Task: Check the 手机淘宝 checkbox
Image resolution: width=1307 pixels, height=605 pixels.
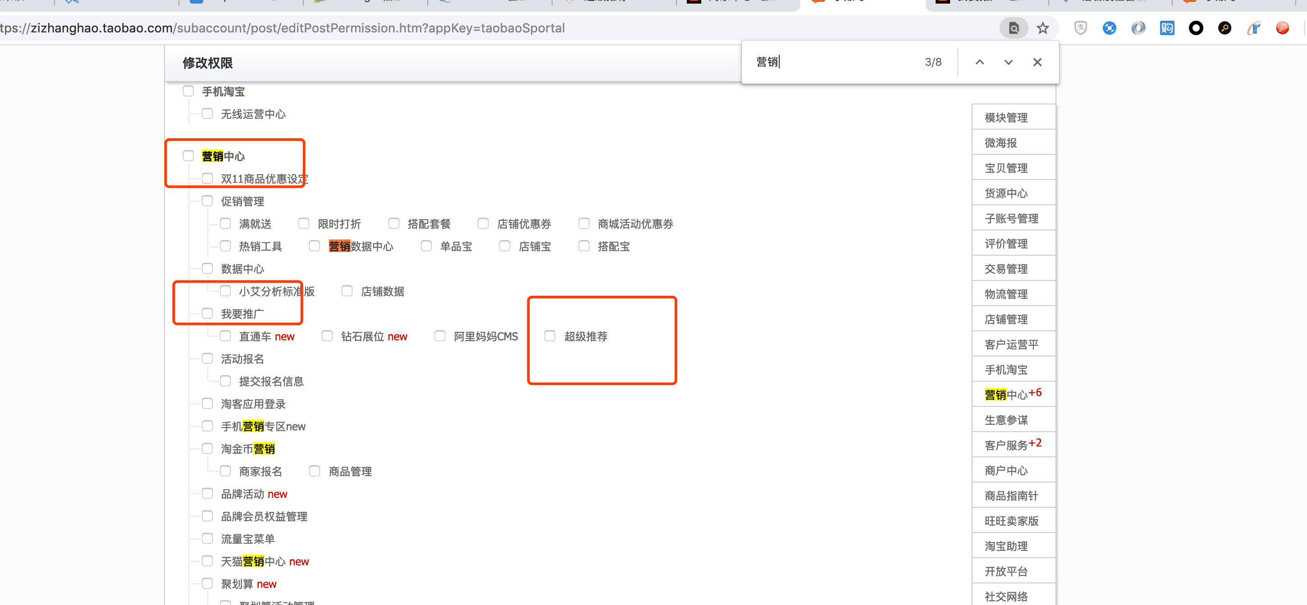Action: (188, 91)
